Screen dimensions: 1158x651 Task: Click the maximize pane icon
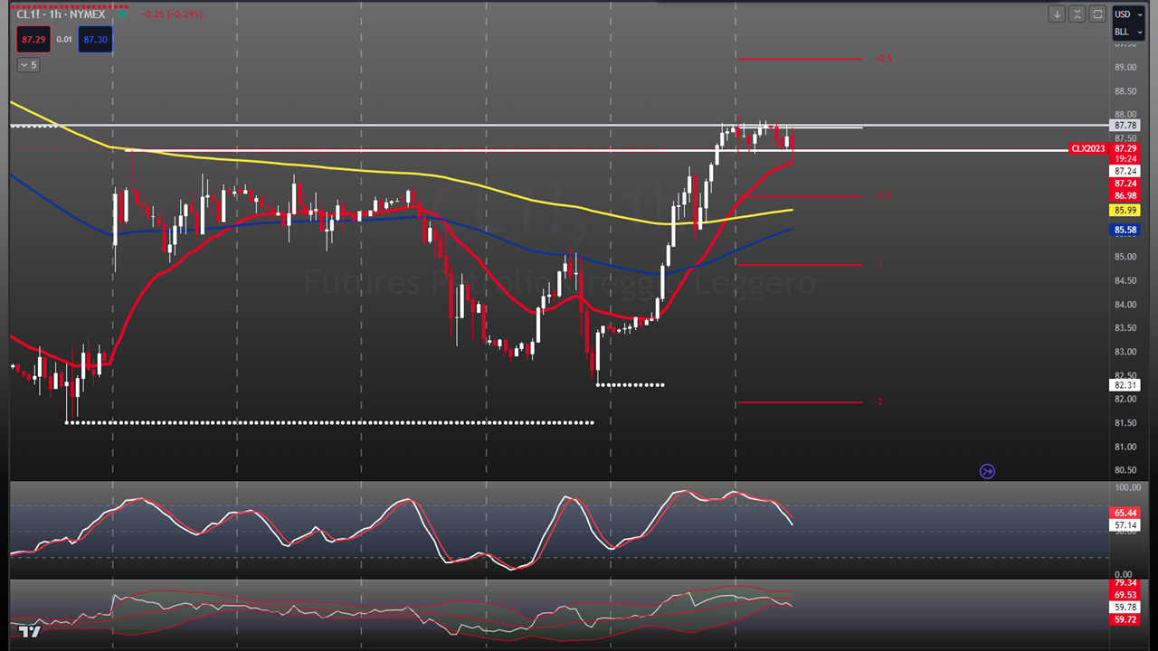(1097, 14)
